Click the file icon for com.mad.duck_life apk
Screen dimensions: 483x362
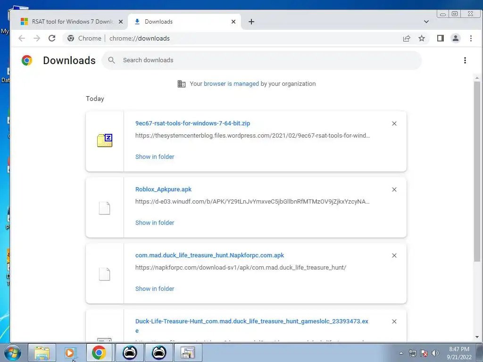[x=104, y=274]
